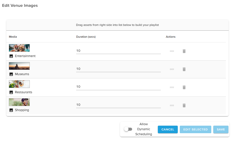Click the Entertainment duration field
Viewport: 237px width, 142px height.
(118, 51)
